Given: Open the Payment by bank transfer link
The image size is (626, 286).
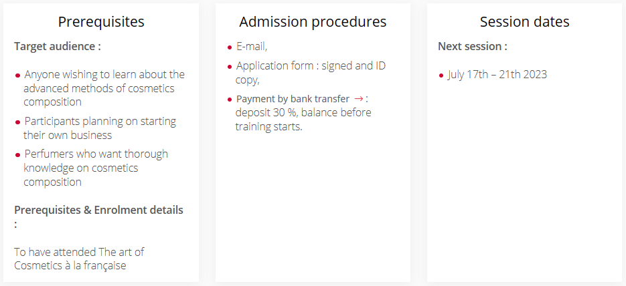Looking at the screenshot, I should click(x=293, y=99).
